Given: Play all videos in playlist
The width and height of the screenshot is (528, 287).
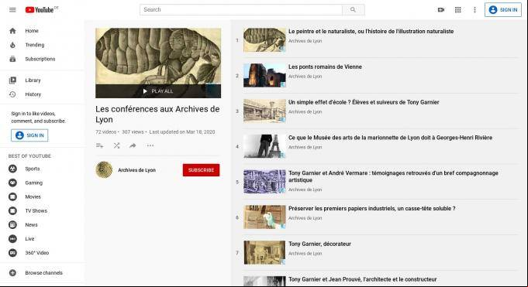Looking at the screenshot, I should [158, 91].
